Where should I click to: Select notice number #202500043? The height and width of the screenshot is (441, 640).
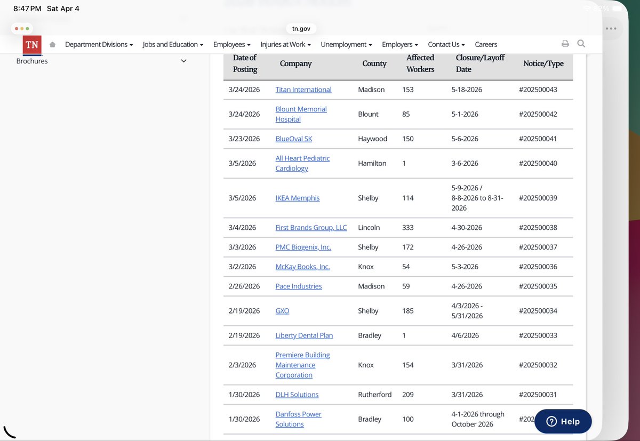[x=538, y=90]
